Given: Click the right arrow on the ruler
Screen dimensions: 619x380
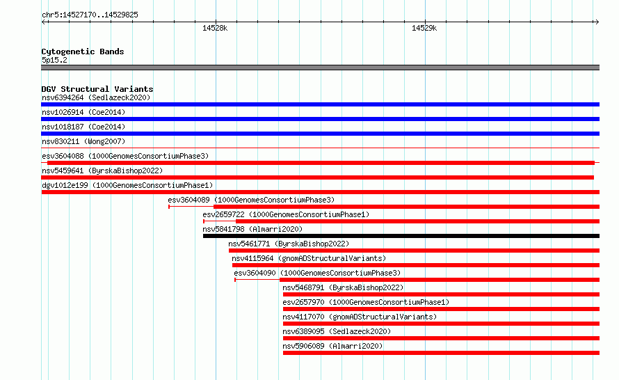Looking at the screenshot, I should (597, 22).
